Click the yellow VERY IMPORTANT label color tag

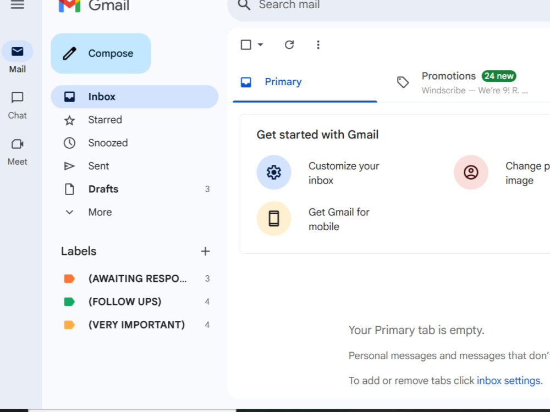click(69, 325)
